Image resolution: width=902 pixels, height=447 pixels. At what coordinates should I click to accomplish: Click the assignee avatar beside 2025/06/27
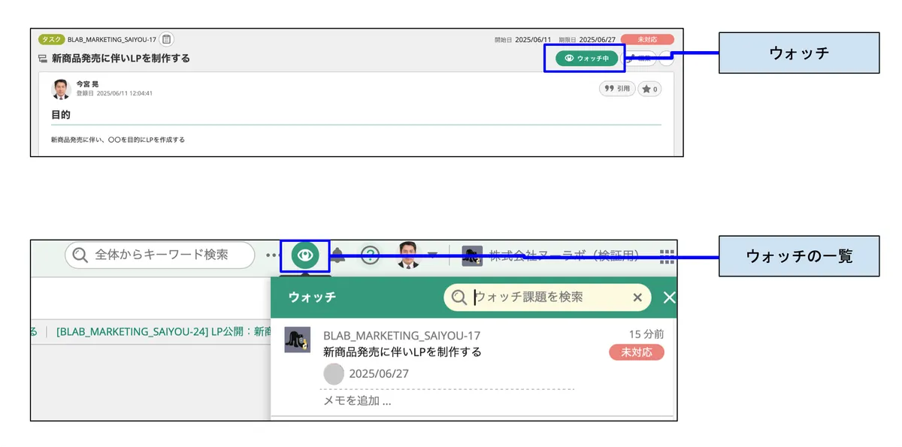(x=334, y=373)
